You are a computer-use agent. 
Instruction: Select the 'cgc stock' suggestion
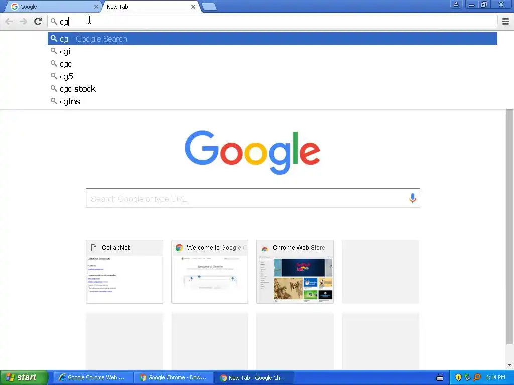coord(273,89)
